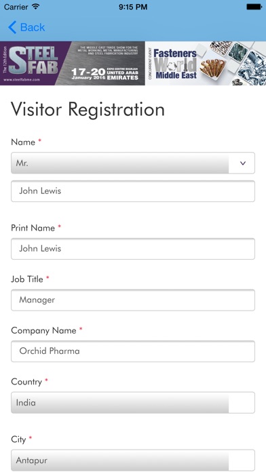This screenshot has width=266, height=472.
Task: Tap the Back chevron arrow icon
Action: [12, 27]
